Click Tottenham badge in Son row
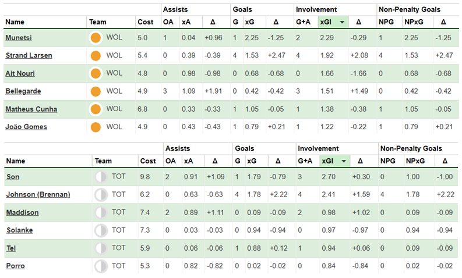The width and height of the screenshot is (462, 278). coord(101,177)
